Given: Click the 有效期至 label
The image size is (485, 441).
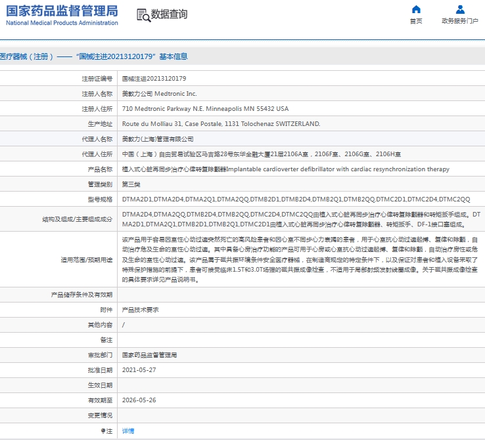Looking at the screenshot, I should pyautogui.click(x=100, y=400).
